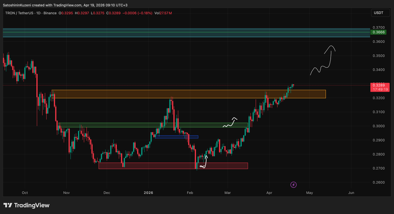394x214 pixels.
Task: Click the Jun label on time axis
Action: [351, 193]
